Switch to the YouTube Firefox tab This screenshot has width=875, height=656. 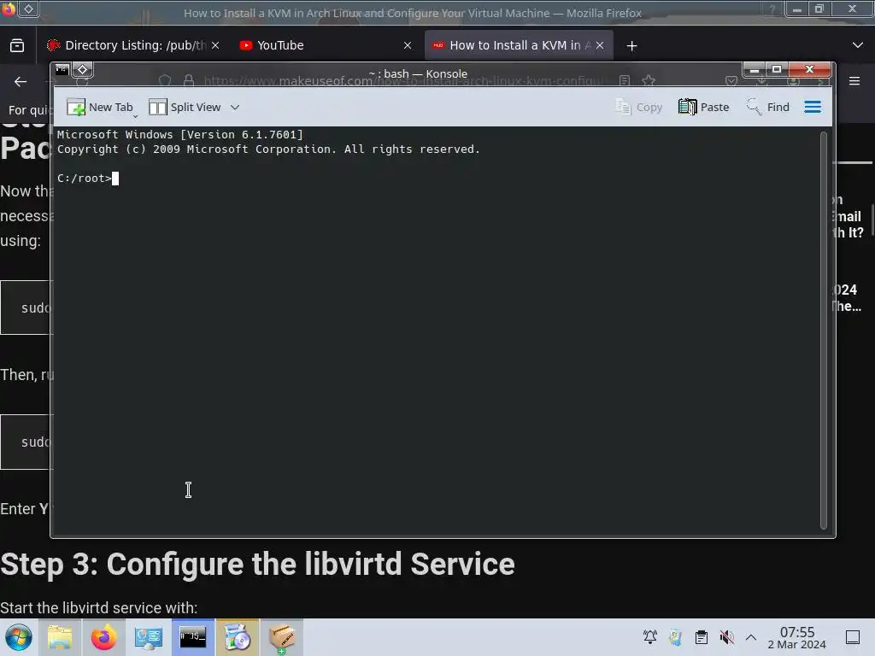click(x=325, y=45)
